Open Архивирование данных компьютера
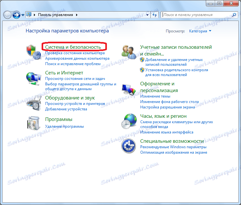Screen dimensions: 241x205 pyautogui.click(x=77, y=58)
